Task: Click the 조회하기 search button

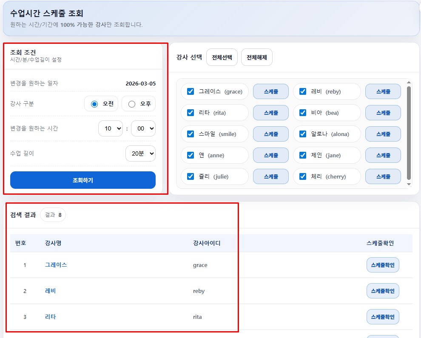Action: pyautogui.click(x=83, y=180)
